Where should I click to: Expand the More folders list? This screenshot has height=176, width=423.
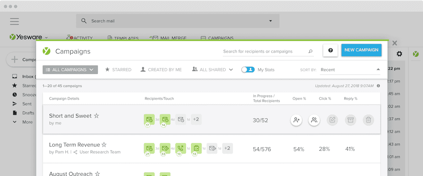tap(23, 122)
